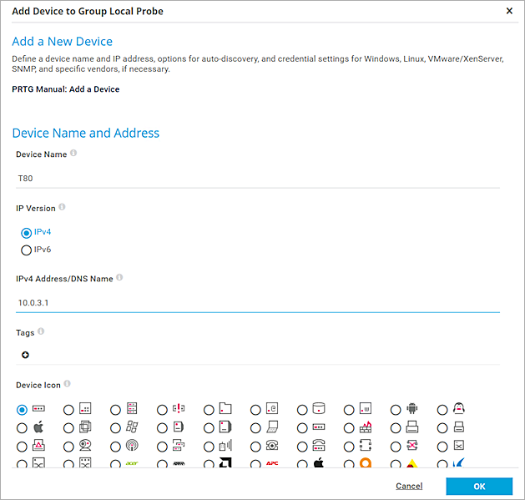
Task: Choose the firewall device icon
Action: (x=349, y=427)
